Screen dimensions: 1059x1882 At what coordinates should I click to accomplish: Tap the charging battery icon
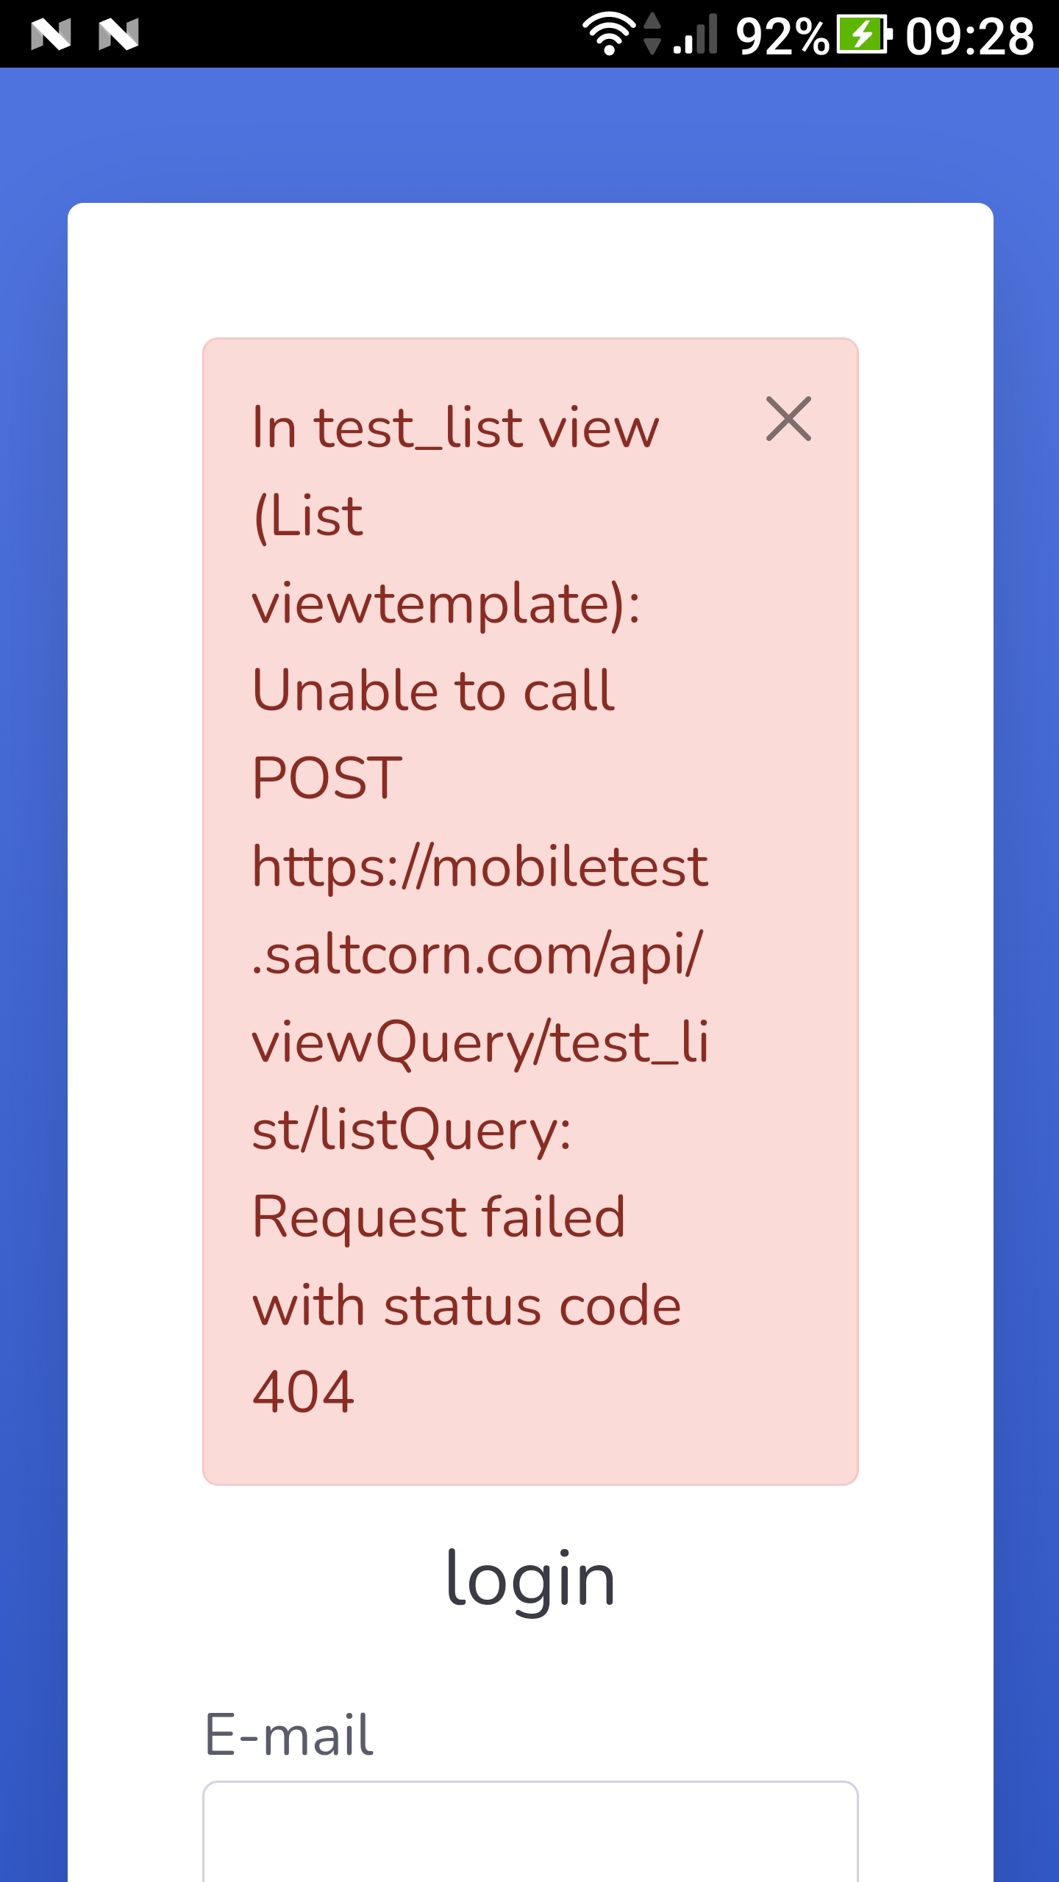pyautogui.click(x=860, y=33)
